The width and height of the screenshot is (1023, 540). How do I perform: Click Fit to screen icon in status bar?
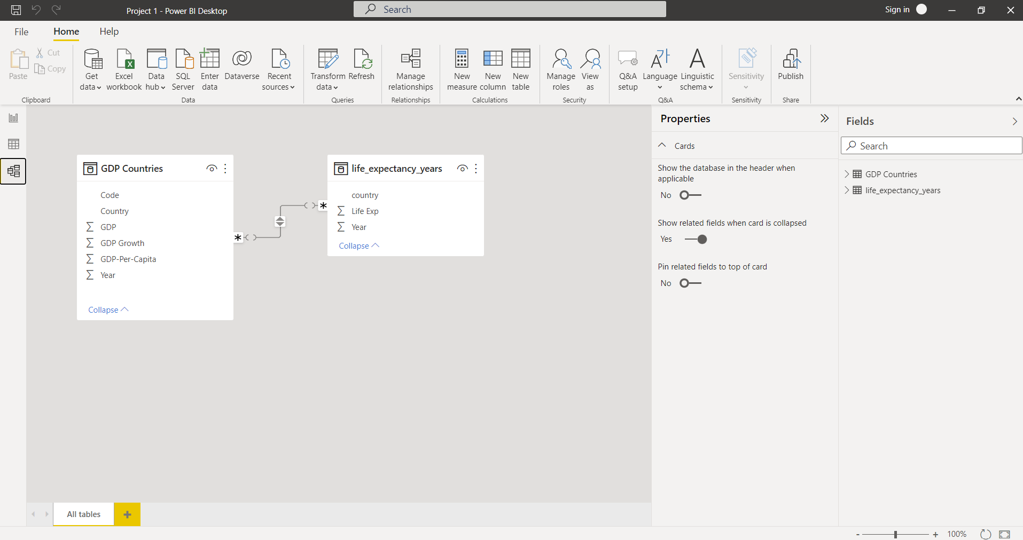pos(1005,534)
